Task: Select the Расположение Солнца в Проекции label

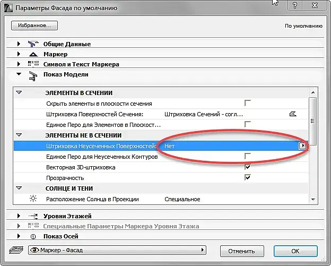Action: 92,199
